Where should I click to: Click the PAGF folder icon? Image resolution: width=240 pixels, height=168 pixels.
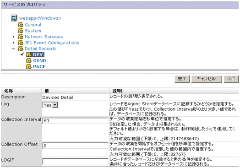point(29,66)
